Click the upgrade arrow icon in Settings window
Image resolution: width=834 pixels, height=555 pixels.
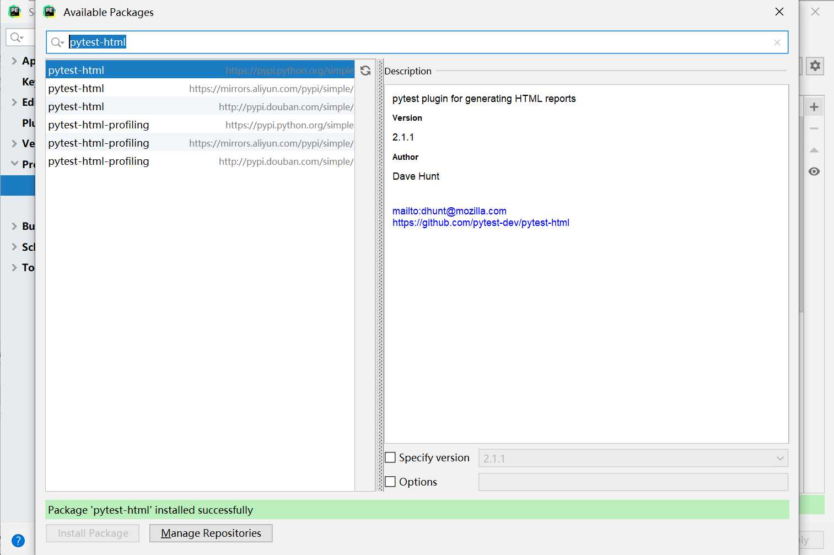click(814, 150)
